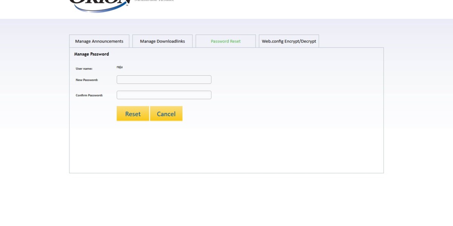Open the Manage Announcements tab

pos(99,41)
